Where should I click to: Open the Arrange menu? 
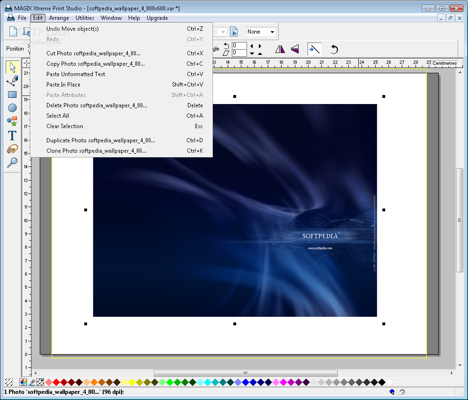coord(59,18)
